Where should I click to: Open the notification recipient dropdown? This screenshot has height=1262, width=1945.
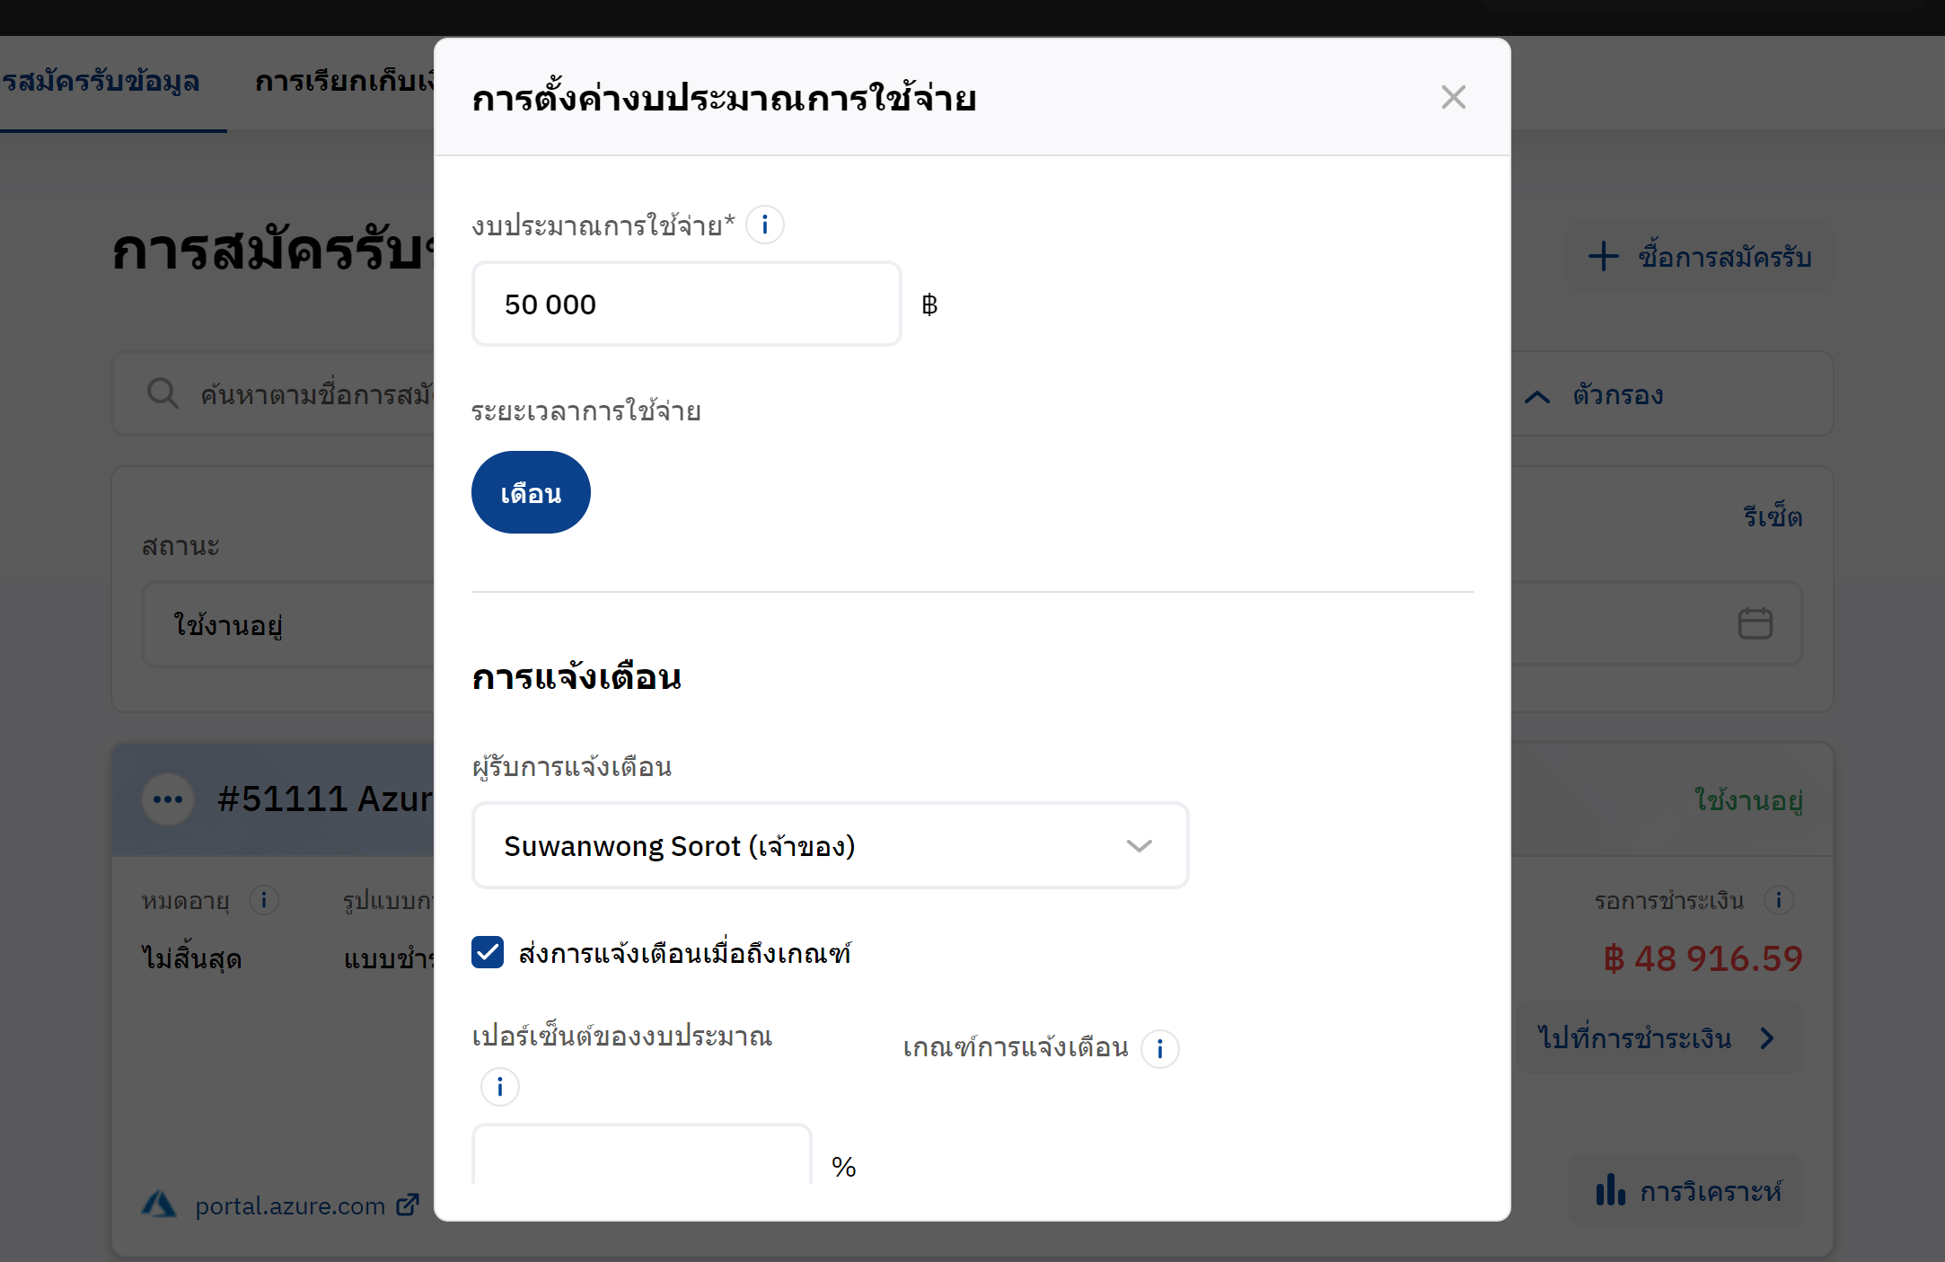(830, 845)
